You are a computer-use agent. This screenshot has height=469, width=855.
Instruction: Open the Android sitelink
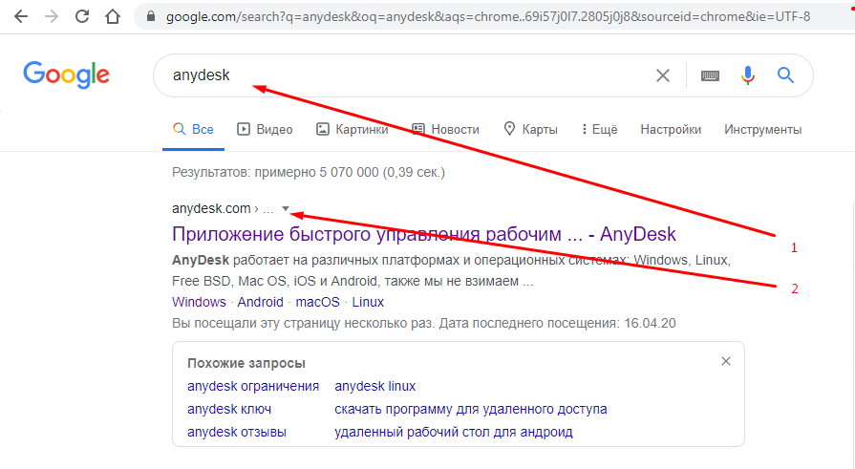[x=260, y=302]
